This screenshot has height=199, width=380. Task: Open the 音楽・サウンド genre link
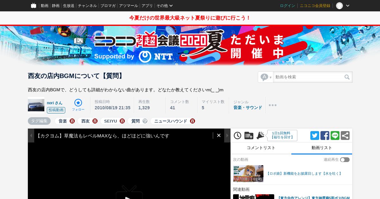click(x=248, y=108)
